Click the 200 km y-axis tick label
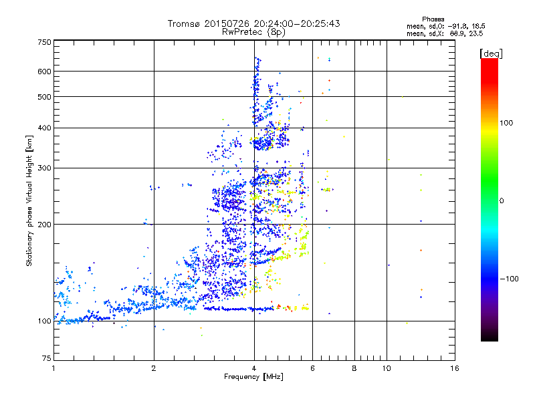This screenshot has height=401, width=535. pos(44,225)
